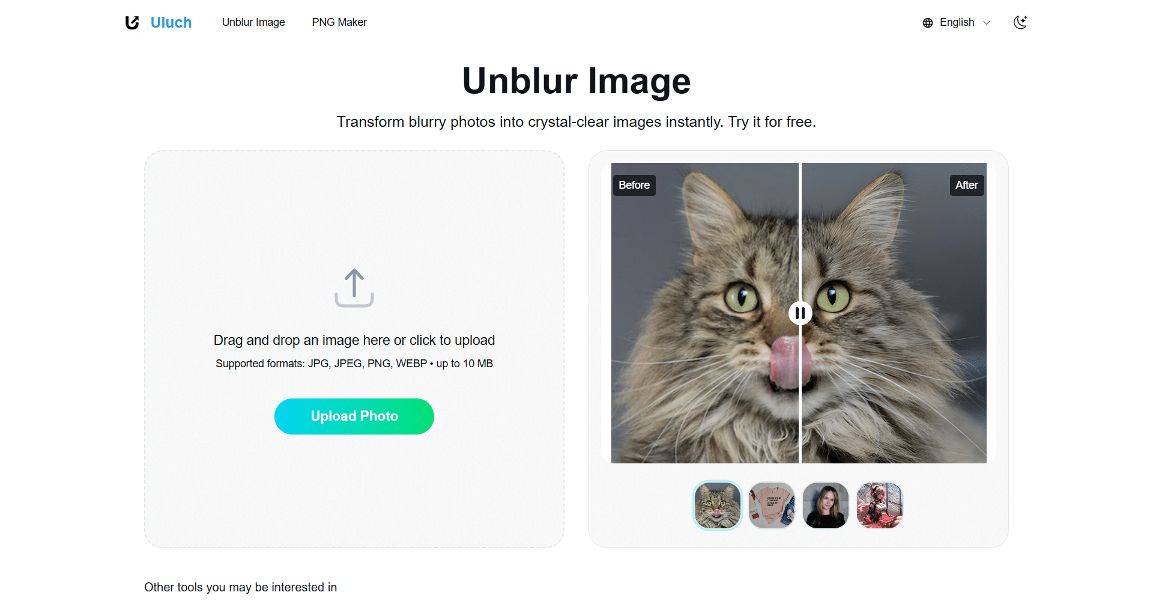
Task: Open the English language selector
Action: coord(957,22)
